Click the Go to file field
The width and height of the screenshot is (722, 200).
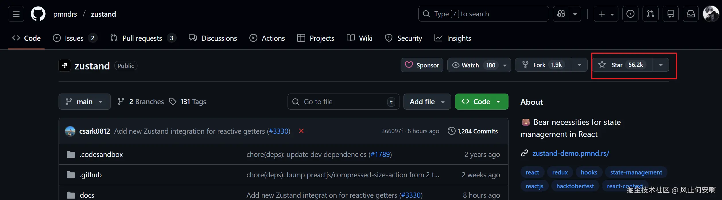pyautogui.click(x=343, y=102)
